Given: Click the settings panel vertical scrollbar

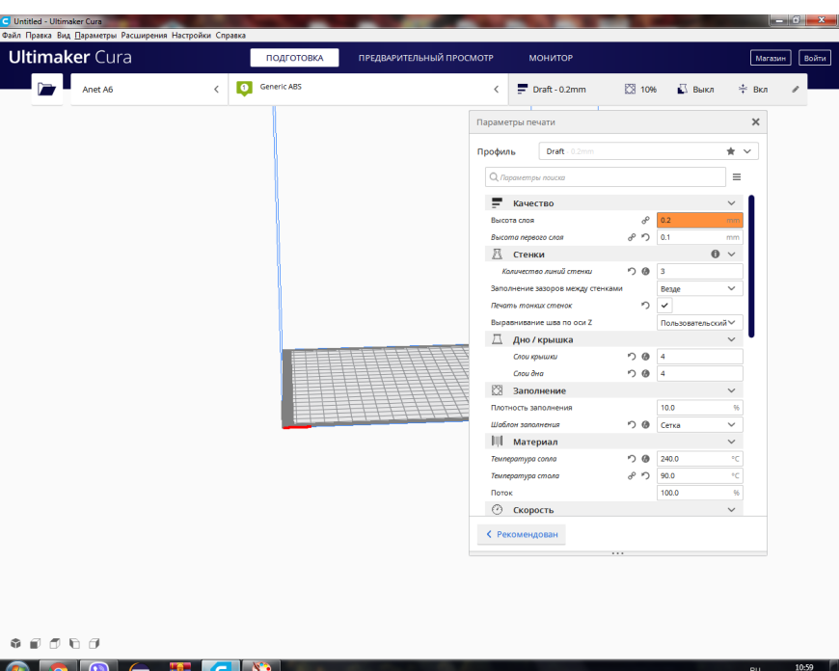Looking at the screenshot, I should click(751, 266).
